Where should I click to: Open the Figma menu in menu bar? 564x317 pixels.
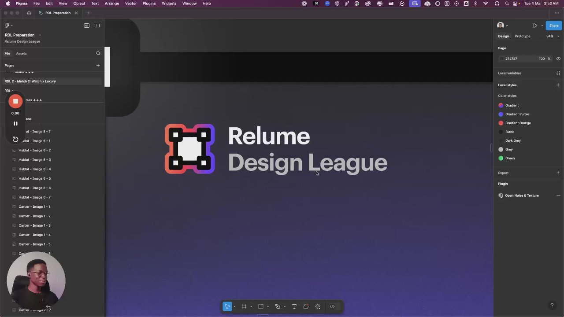coord(22,4)
